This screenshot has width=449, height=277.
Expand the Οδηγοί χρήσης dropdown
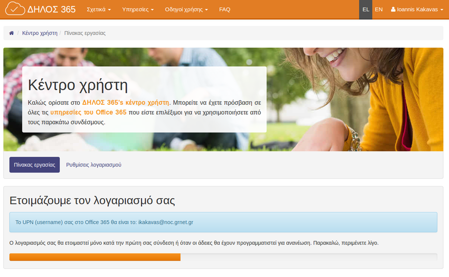click(x=186, y=9)
